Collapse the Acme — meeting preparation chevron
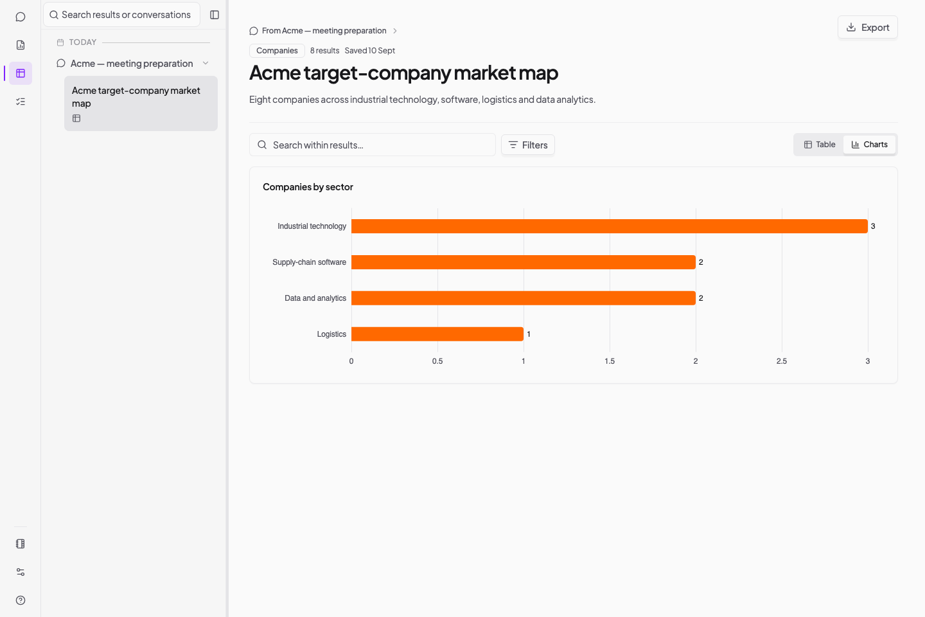 206,63
